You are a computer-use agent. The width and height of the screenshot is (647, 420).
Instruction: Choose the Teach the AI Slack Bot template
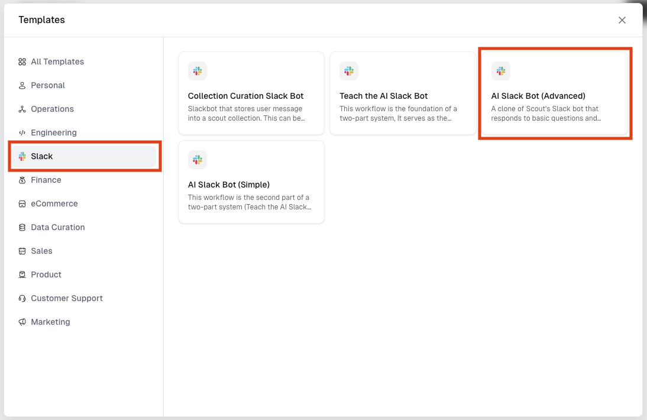click(403, 93)
